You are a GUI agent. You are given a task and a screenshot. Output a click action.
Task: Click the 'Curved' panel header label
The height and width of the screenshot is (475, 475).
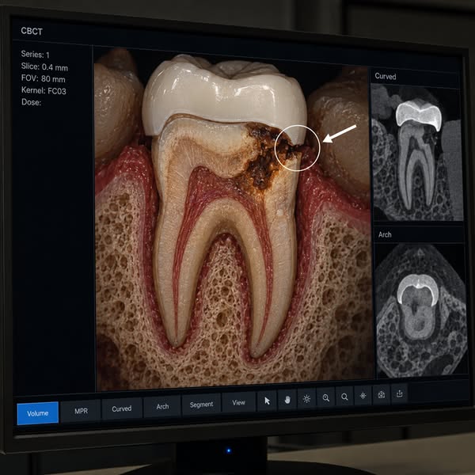[x=386, y=76]
